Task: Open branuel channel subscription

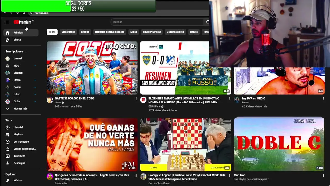Action: [x=21, y=59]
